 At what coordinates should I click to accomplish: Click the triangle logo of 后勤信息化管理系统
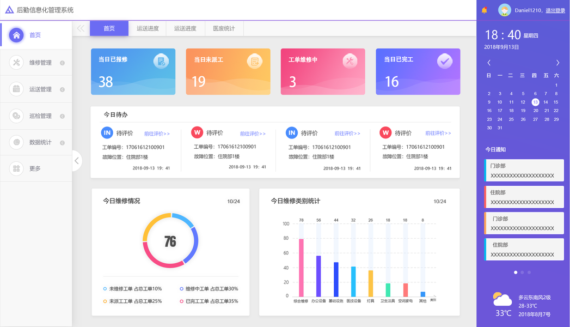[x=9, y=10]
